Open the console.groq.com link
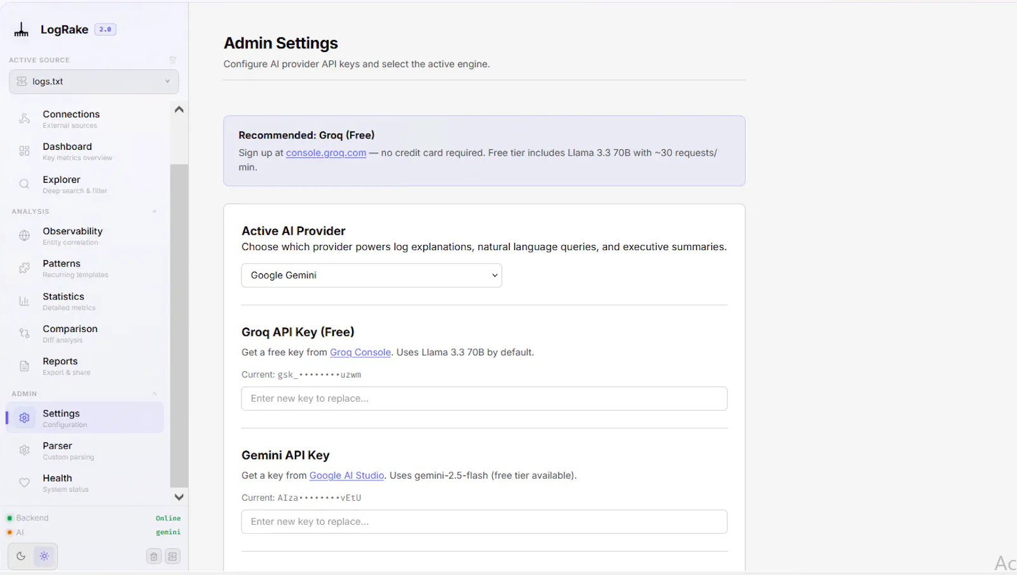The image size is (1017, 575). (x=326, y=153)
